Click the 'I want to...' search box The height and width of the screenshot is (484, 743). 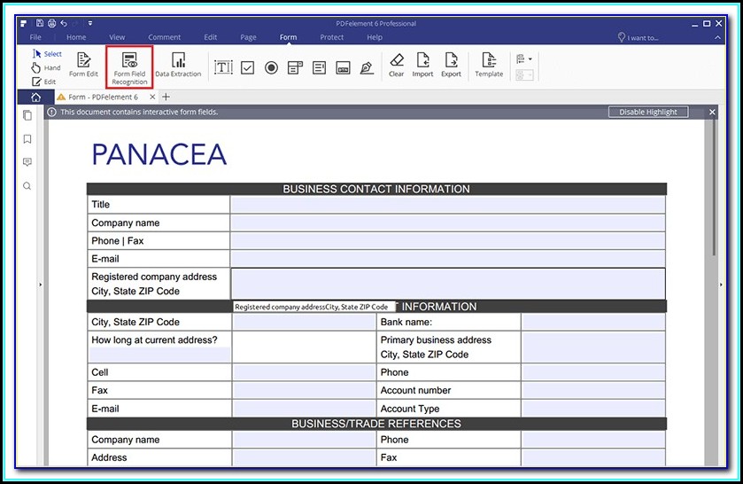[x=639, y=37]
